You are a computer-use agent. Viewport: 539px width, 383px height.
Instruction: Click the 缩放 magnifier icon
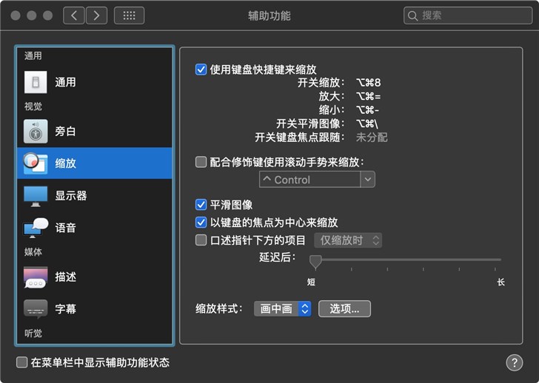(35, 163)
